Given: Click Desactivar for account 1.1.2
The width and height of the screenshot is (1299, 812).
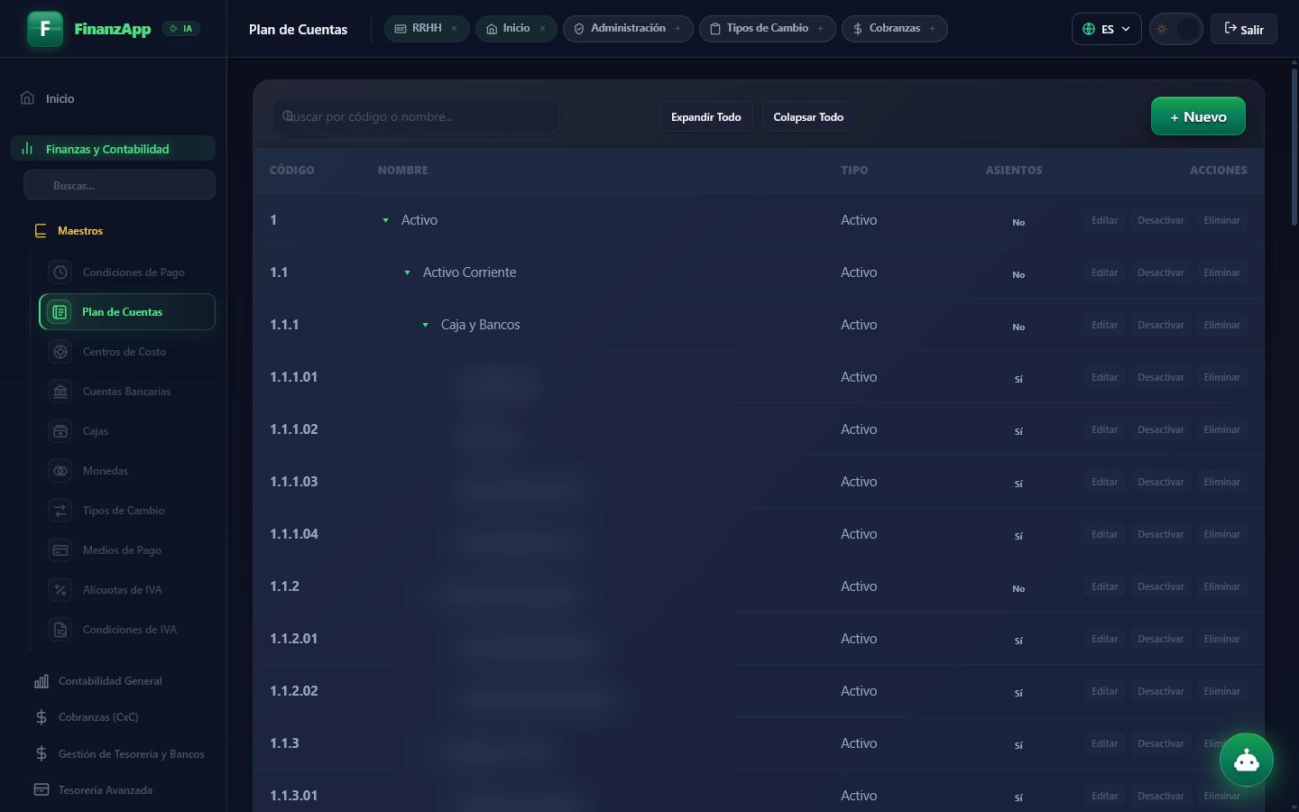Looking at the screenshot, I should click(1160, 586).
